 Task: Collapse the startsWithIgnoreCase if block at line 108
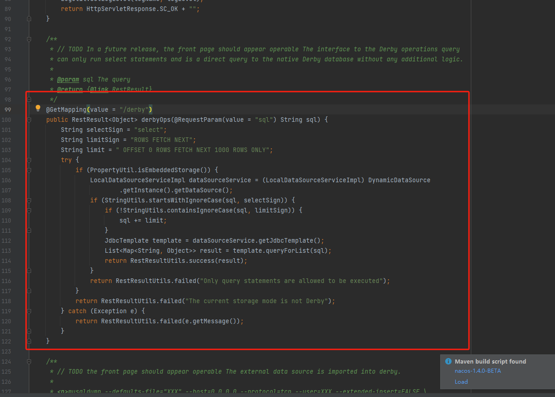[29, 200]
